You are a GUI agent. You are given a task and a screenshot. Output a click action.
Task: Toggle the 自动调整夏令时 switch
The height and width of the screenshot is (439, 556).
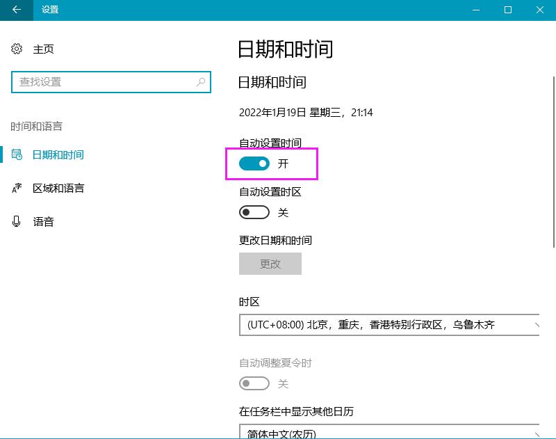(254, 383)
